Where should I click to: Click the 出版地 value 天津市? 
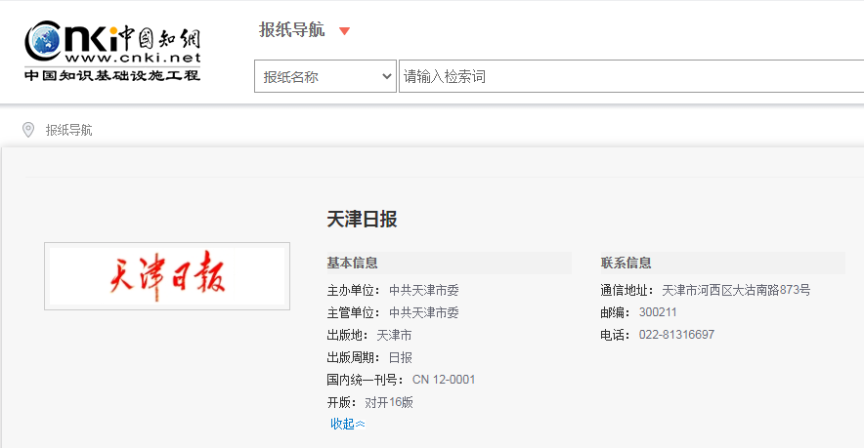click(394, 335)
